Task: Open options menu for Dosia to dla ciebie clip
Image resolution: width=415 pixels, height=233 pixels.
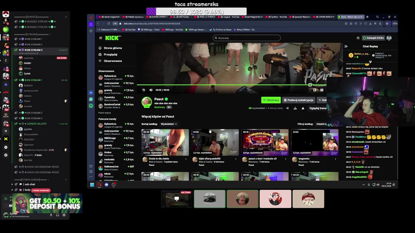Action: (x=186, y=159)
